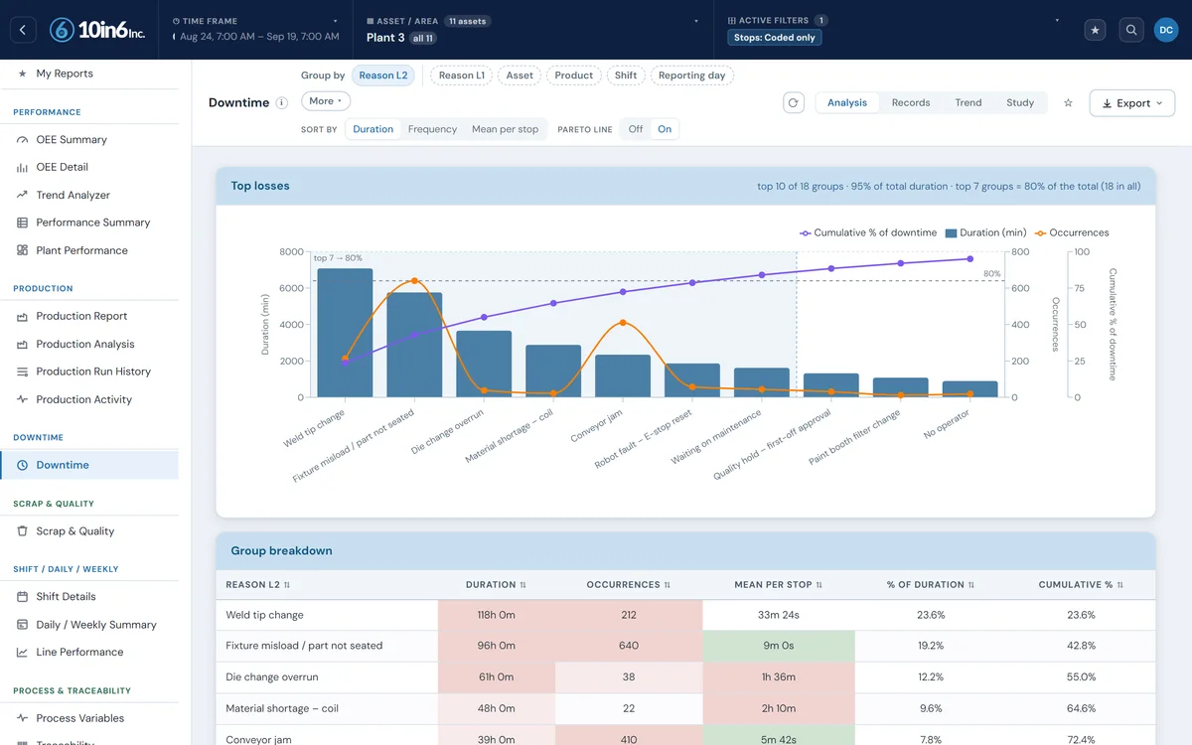Click the refresh icon beside Analysis tab
1192x745 pixels.
tap(793, 102)
